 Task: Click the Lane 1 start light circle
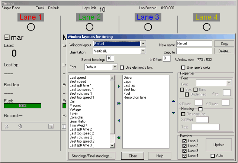[x=31, y=27]
